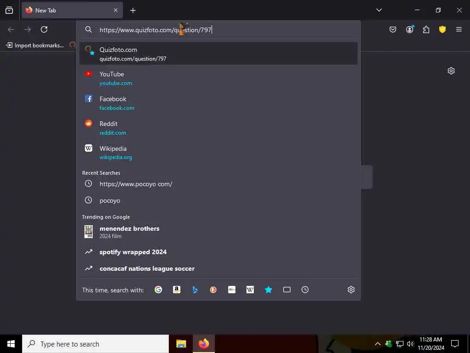470x353 pixels.
Task: Search with Wikipedia one-off icon
Action: coord(250,290)
